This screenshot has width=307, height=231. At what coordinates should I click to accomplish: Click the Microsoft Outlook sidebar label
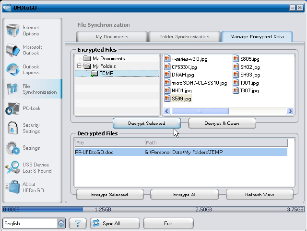[32, 50]
